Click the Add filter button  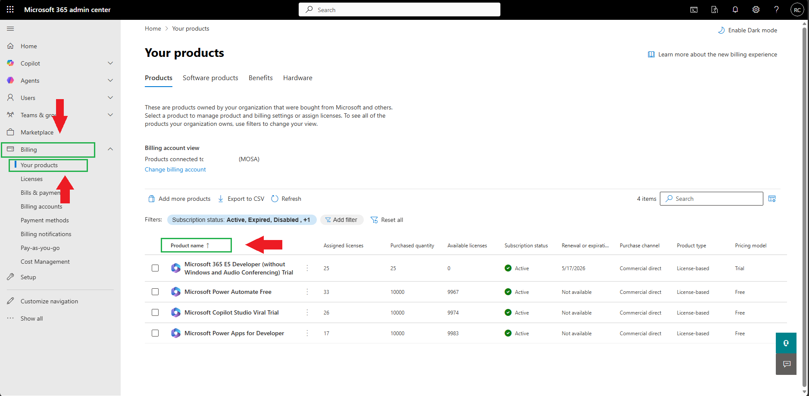coord(341,220)
